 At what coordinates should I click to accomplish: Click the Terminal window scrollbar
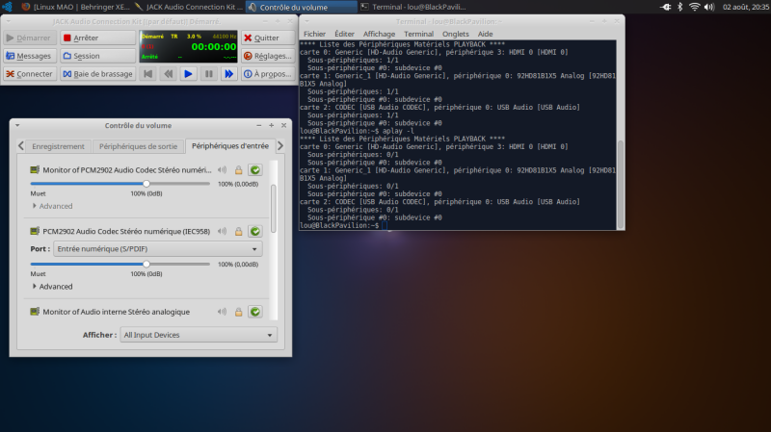tap(621, 184)
